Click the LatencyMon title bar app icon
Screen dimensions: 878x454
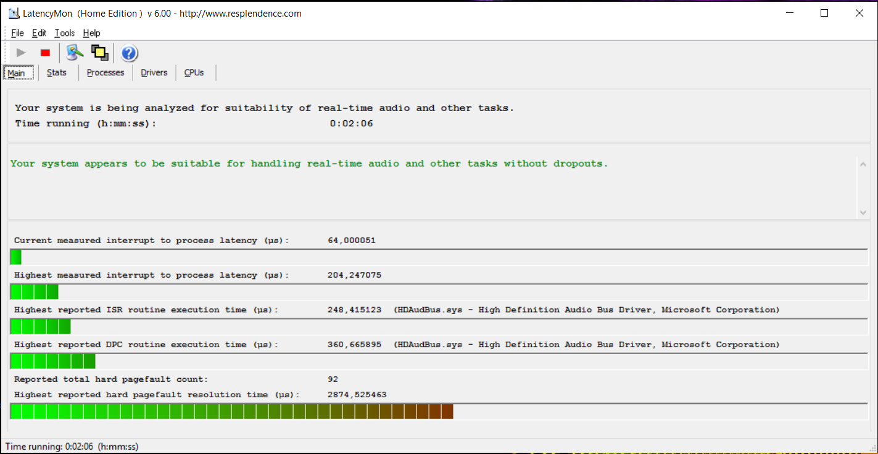(14, 13)
